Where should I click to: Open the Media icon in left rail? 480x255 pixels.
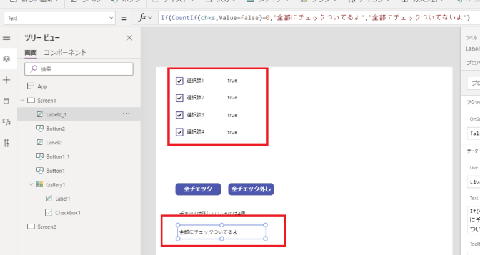pos(6,122)
